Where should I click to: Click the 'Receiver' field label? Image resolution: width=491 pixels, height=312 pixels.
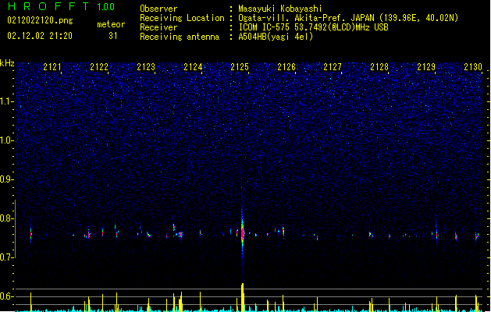(x=158, y=27)
